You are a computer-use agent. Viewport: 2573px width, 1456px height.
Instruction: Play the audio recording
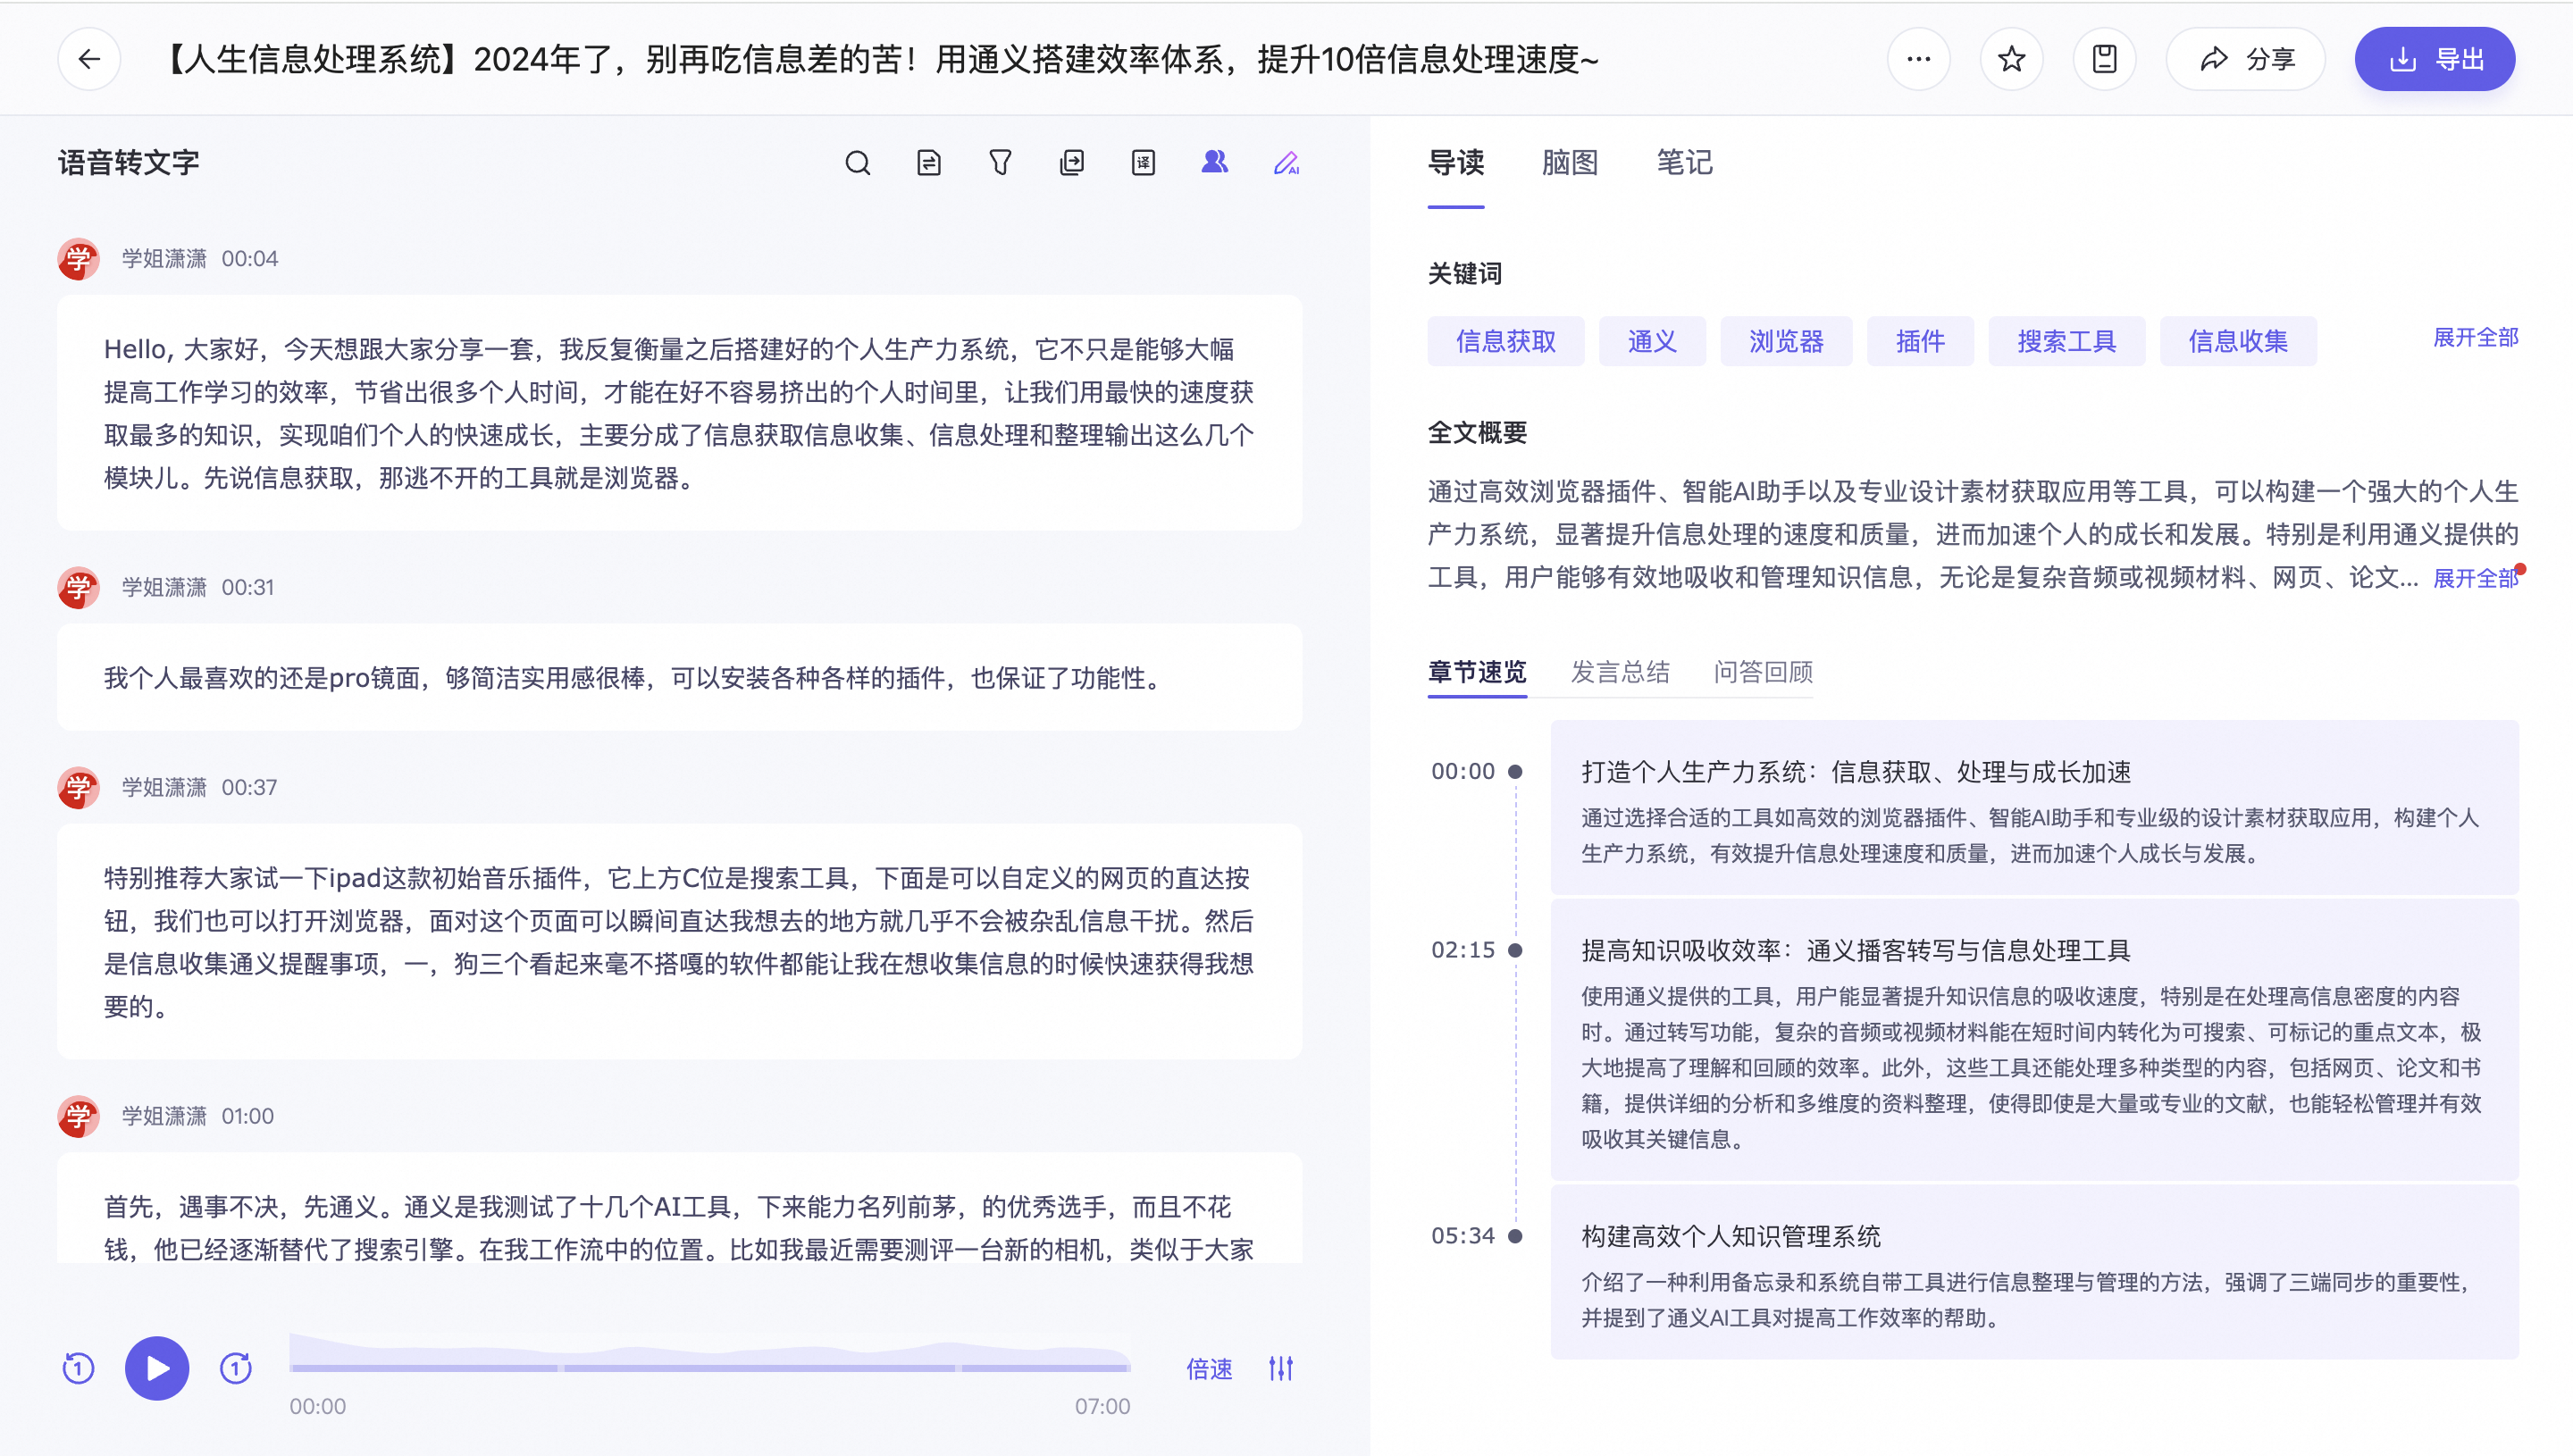click(x=157, y=1368)
